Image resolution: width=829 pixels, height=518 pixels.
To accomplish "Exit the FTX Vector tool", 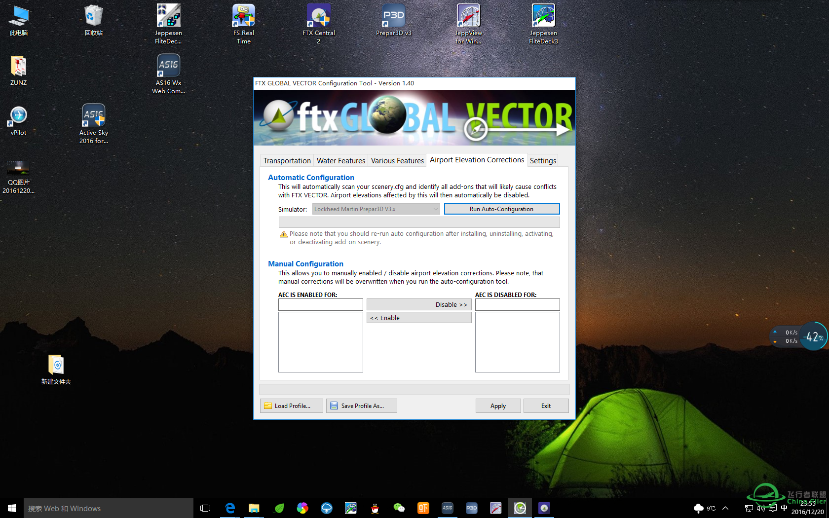I will 546,406.
